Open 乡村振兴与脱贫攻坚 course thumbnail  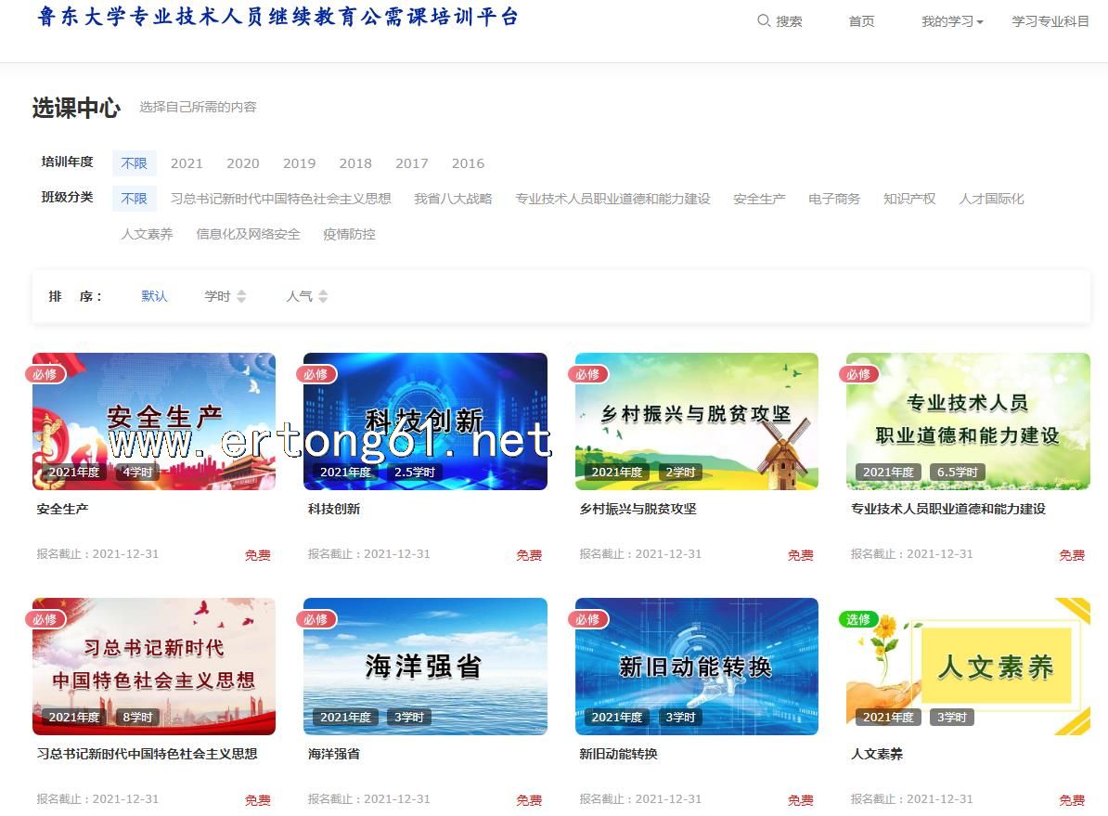[x=696, y=421]
